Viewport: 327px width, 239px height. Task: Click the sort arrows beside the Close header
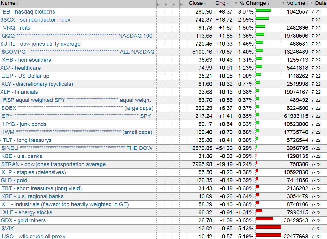pyautogui.click(x=205, y=3)
